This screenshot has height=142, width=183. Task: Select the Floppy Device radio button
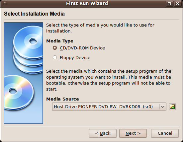point(55,57)
